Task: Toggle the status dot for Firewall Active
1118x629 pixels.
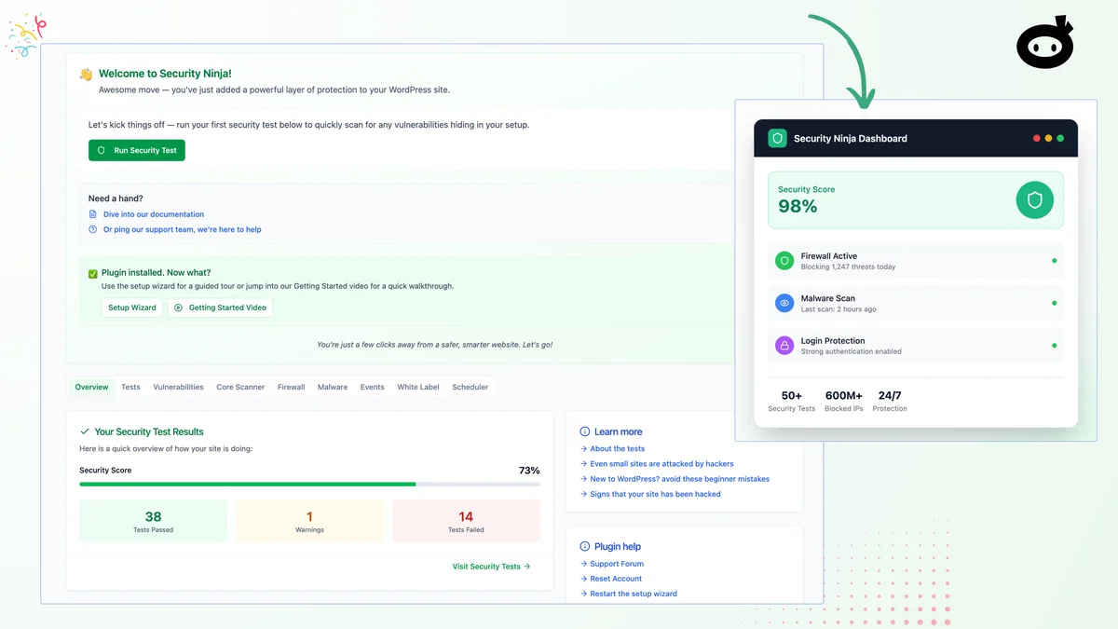Action: (x=1052, y=261)
